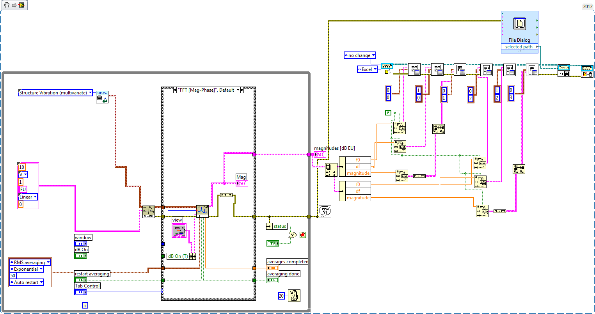Open the Excel report type dropdown
Image resolution: width=595 pixels, height=314 pixels.
(x=375, y=69)
